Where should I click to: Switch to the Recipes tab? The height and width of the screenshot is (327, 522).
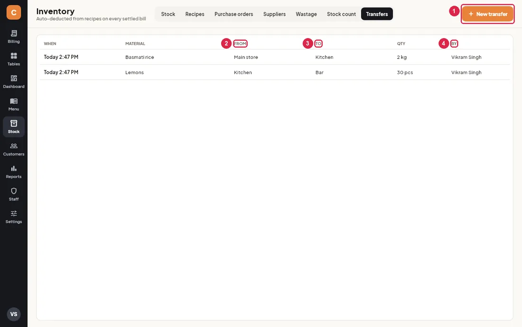pos(195,14)
